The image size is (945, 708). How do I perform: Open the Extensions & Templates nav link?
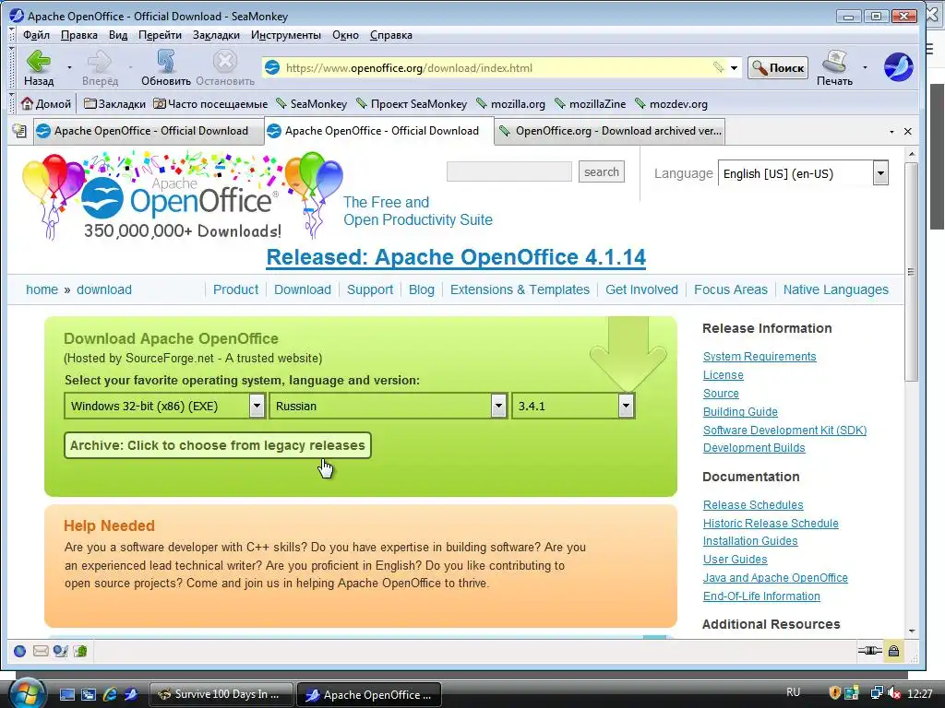pos(520,289)
